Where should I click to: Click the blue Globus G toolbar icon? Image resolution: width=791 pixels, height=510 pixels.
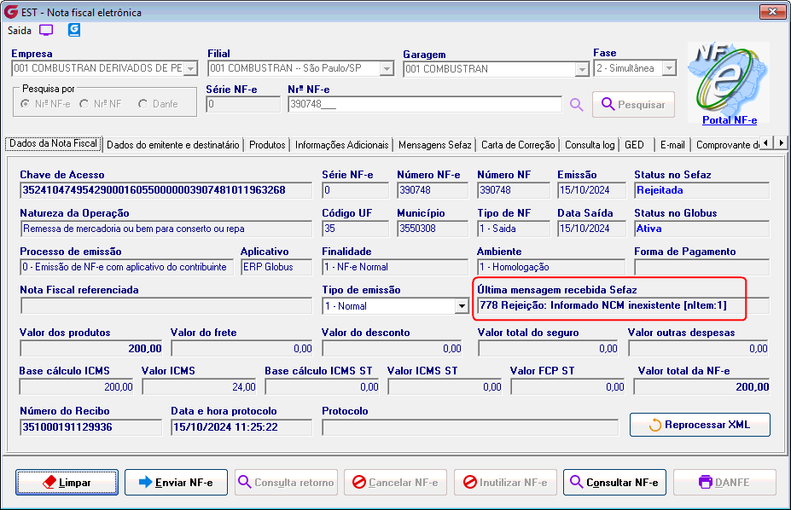(x=74, y=30)
